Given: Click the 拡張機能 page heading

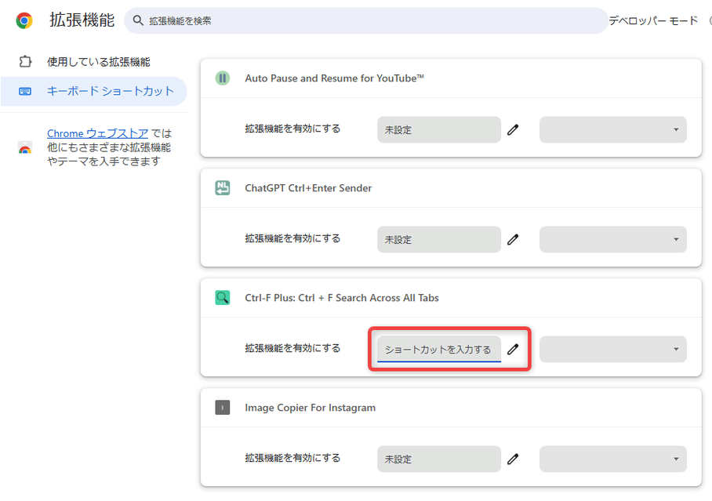Looking at the screenshot, I should coord(82,20).
